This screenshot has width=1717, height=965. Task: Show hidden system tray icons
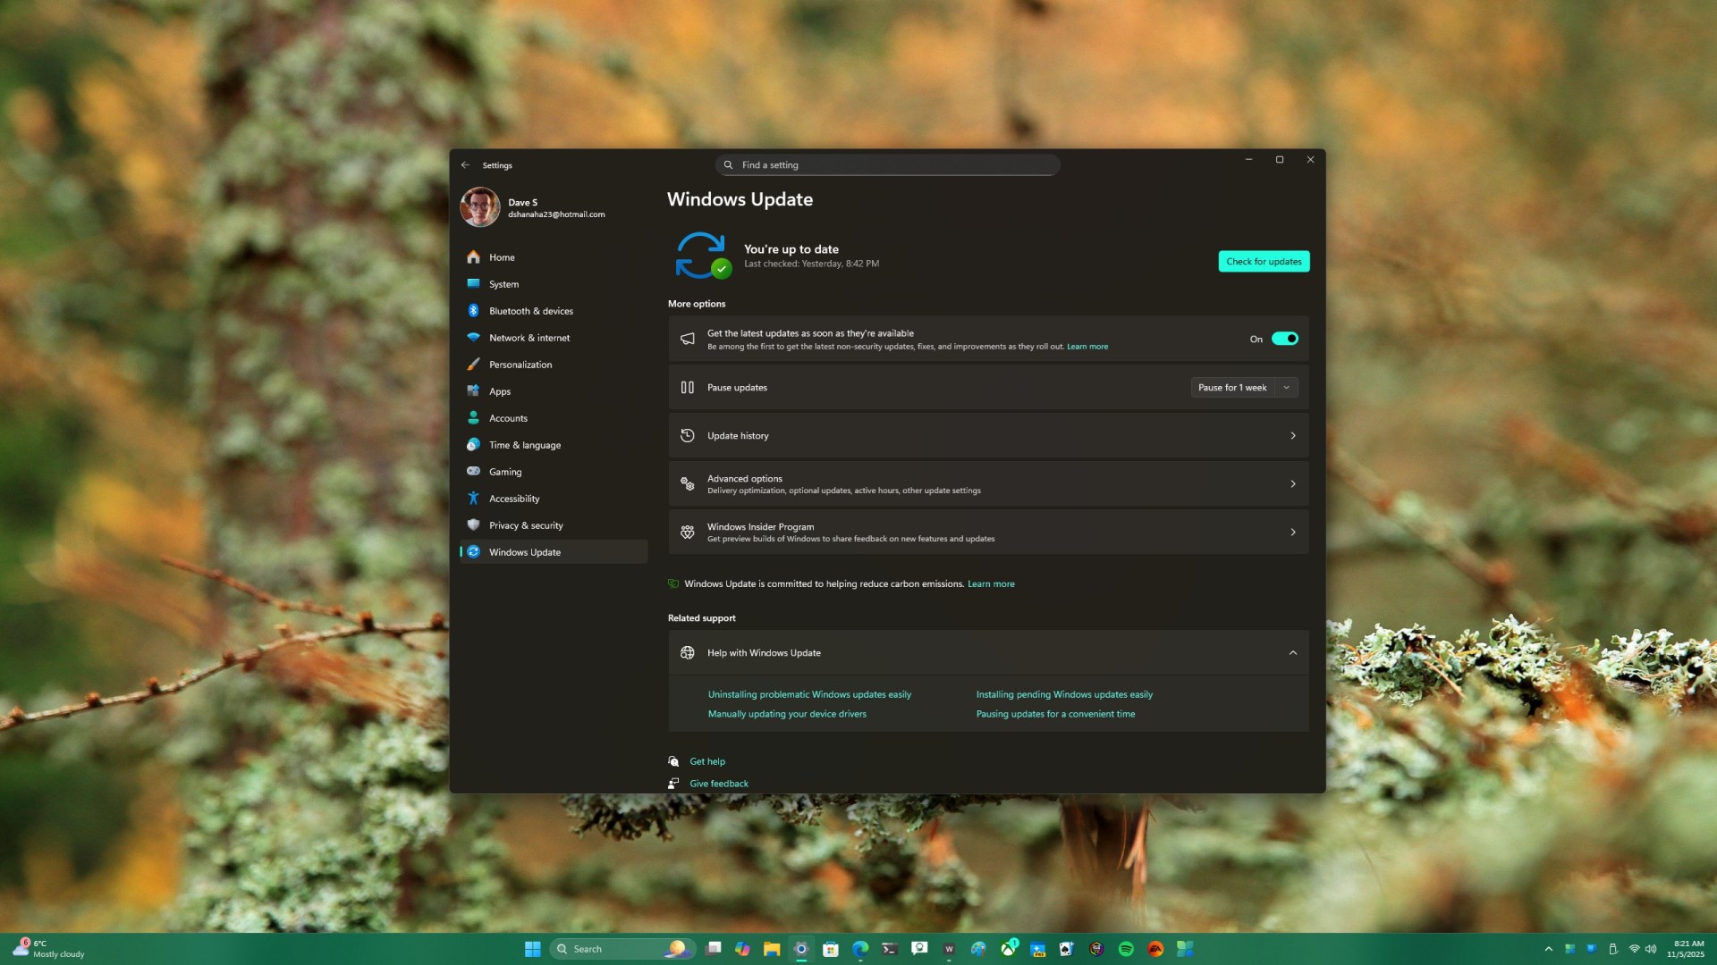click(x=1549, y=949)
